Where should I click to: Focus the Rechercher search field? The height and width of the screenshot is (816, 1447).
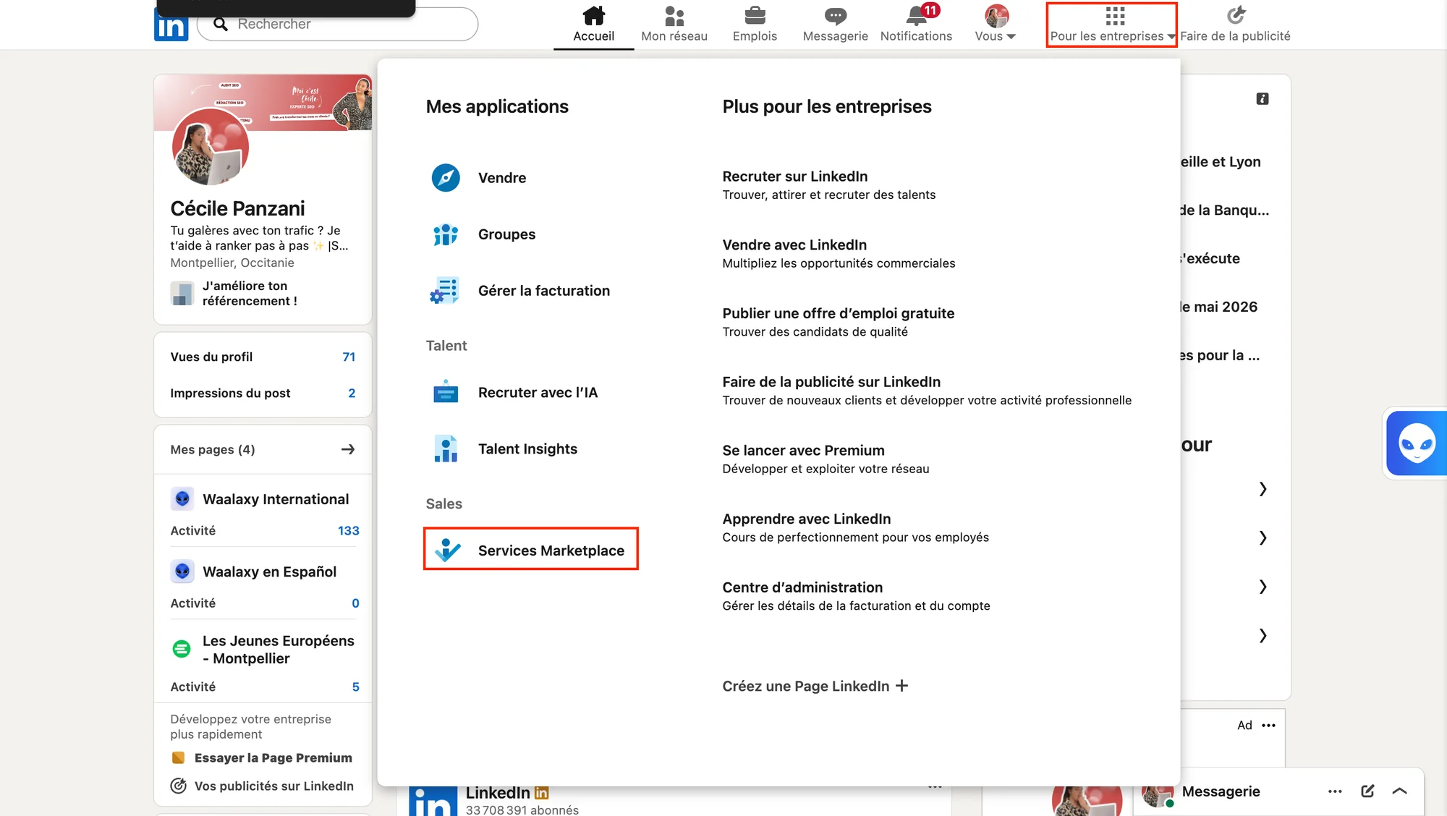point(337,25)
